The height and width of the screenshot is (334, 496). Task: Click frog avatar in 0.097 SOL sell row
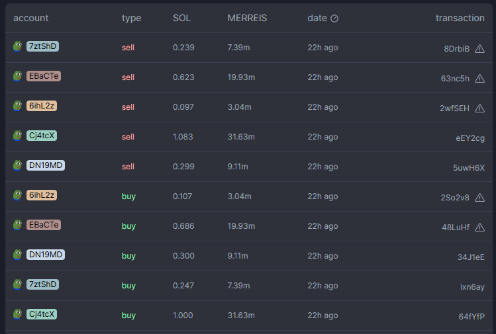(x=18, y=106)
